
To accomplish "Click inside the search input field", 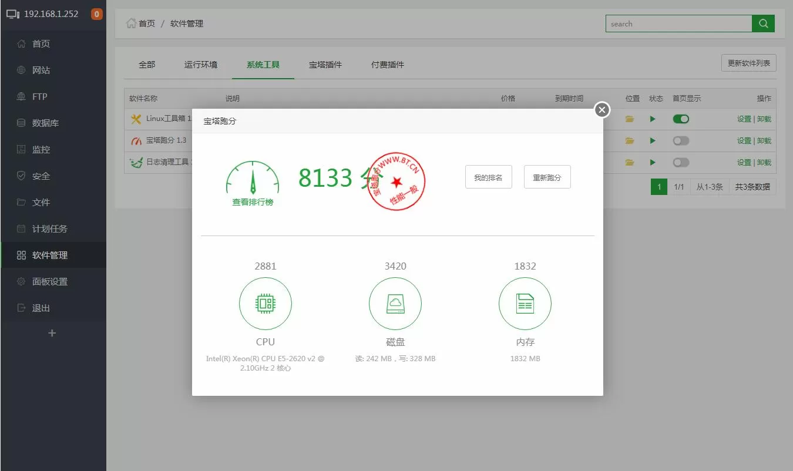I will pyautogui.click(x=678, y=23).
